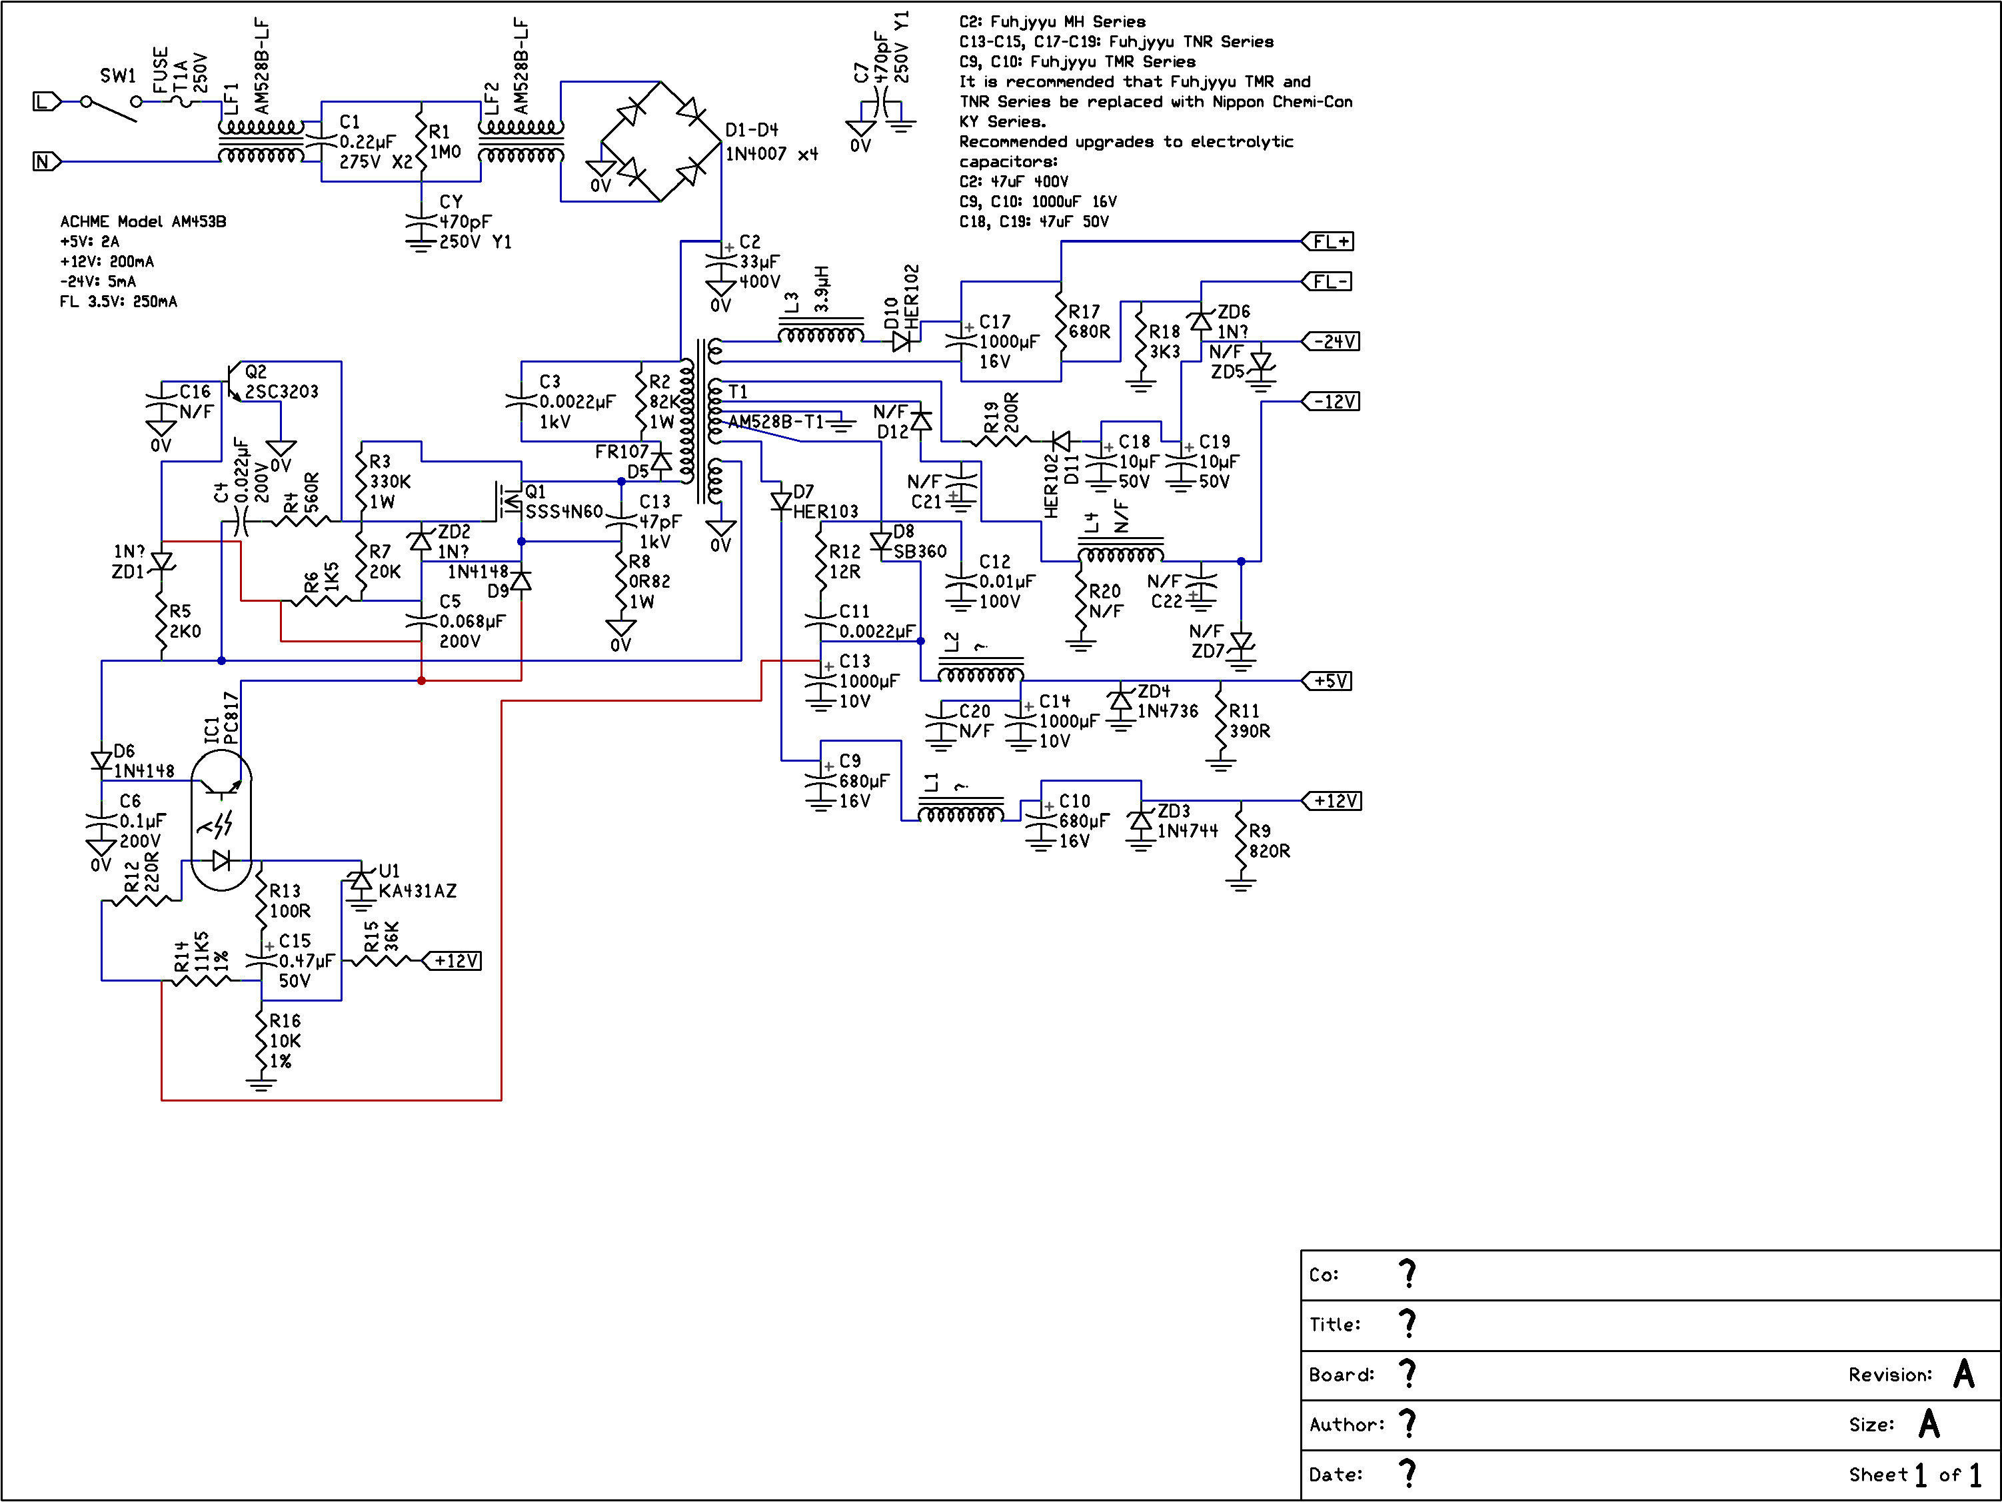2002x1502 pixels.
Task: Click the Title field in title block
Action: point(1651,1325)
